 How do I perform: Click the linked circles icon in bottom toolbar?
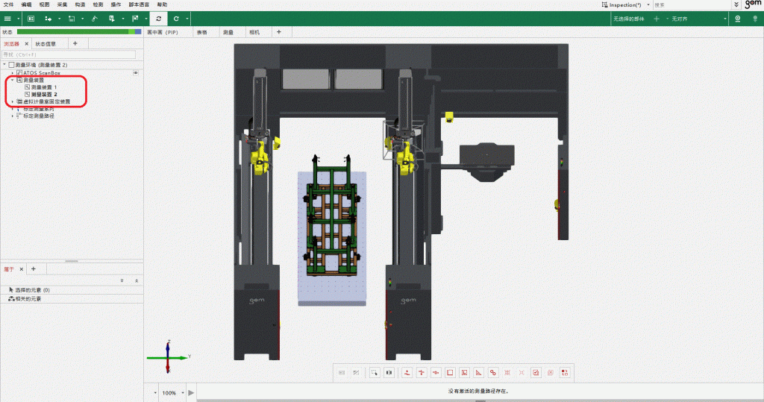tap(492, 372)
